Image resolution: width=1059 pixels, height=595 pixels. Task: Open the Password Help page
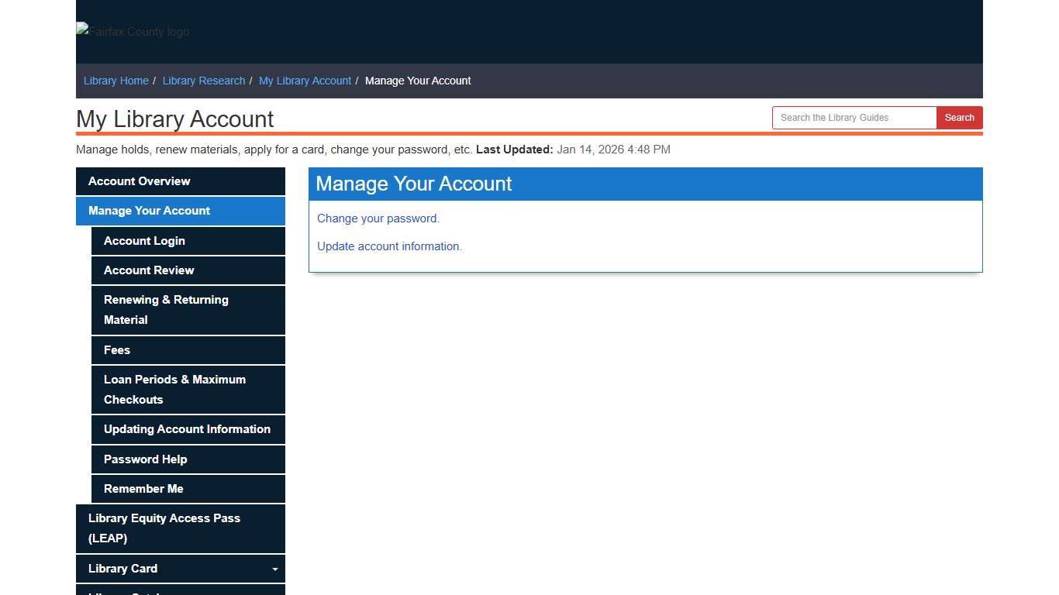tap(144, 459)
